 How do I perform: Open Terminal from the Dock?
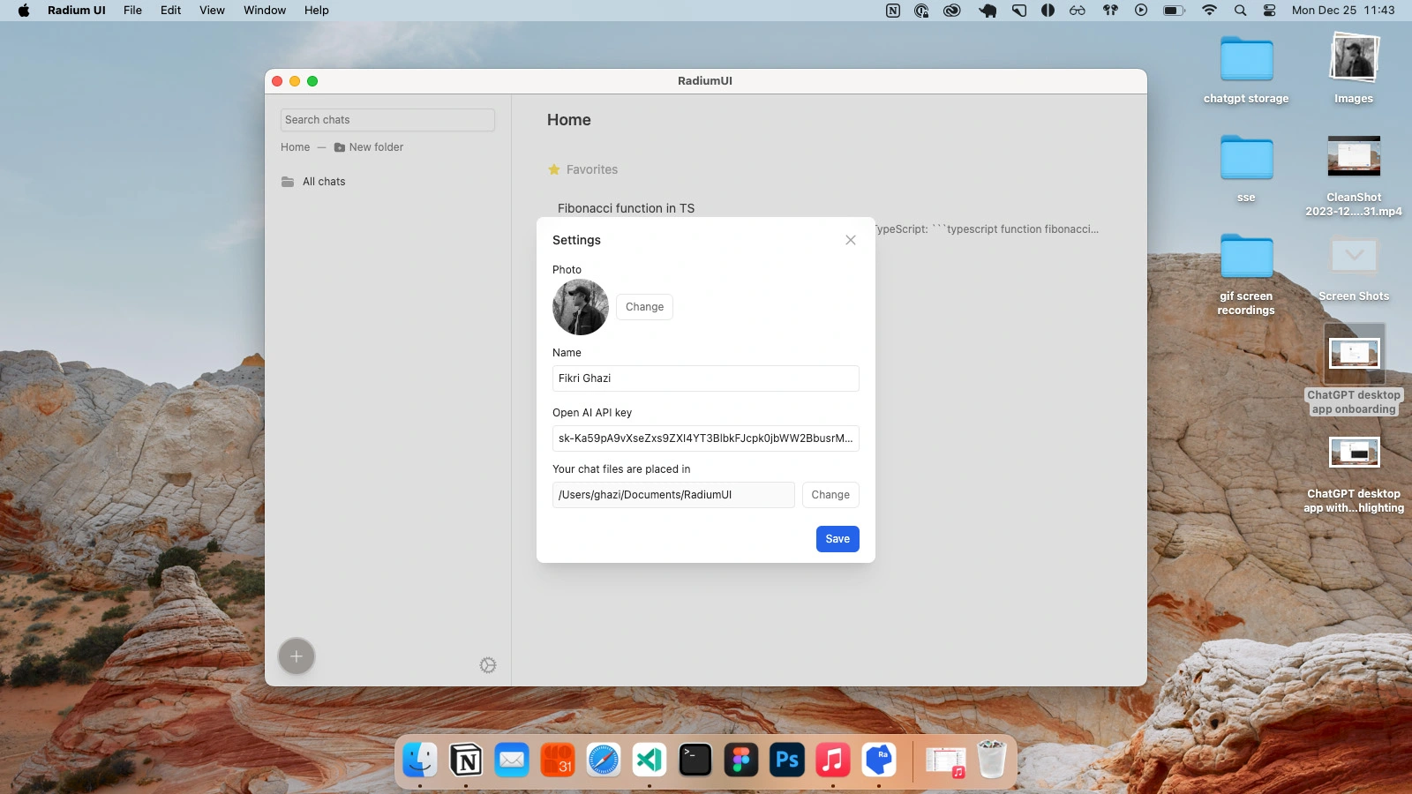pos(695,760)
